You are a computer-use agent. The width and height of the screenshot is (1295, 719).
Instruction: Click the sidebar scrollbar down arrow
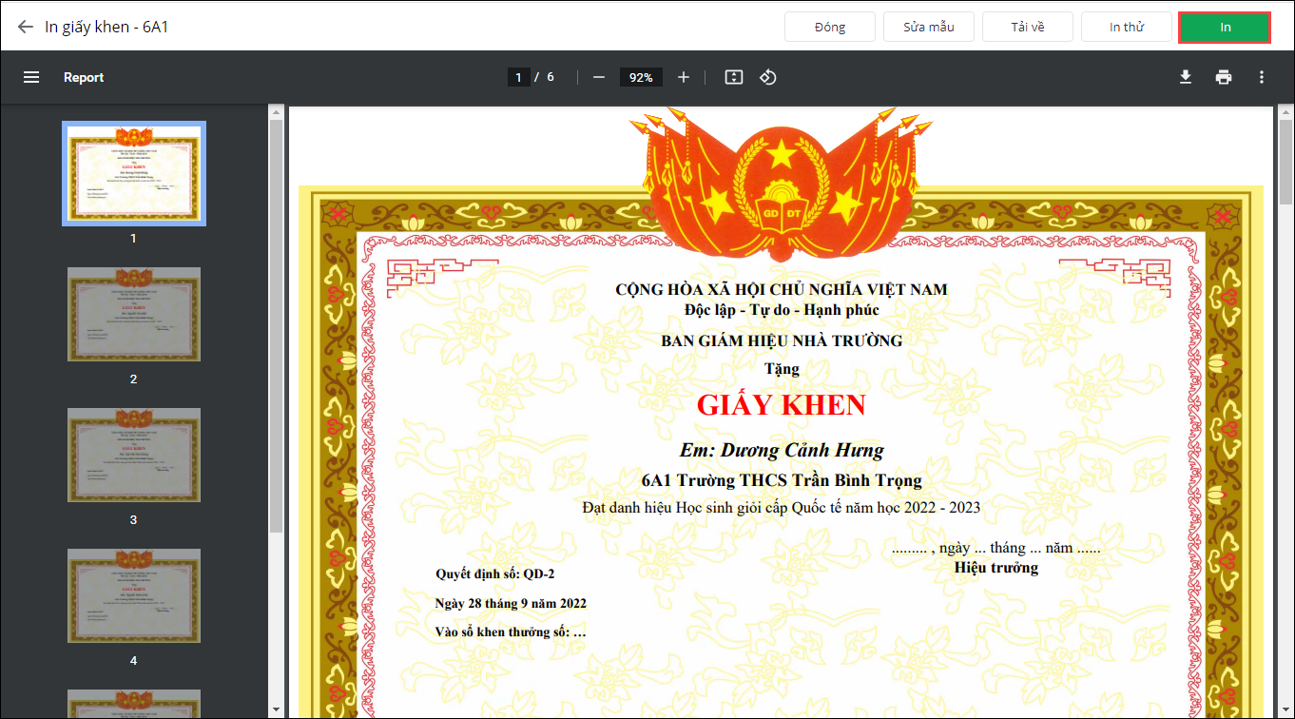(276, 709)
